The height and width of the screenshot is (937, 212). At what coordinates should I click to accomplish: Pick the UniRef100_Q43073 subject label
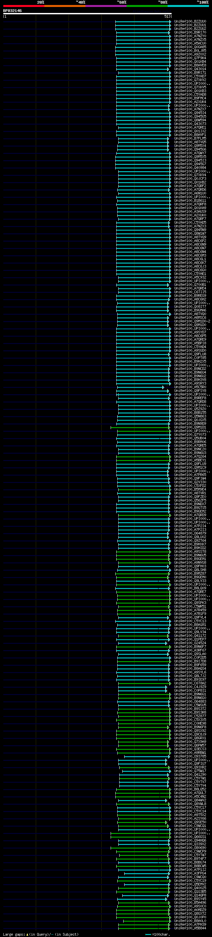click(x=190, y=124)
